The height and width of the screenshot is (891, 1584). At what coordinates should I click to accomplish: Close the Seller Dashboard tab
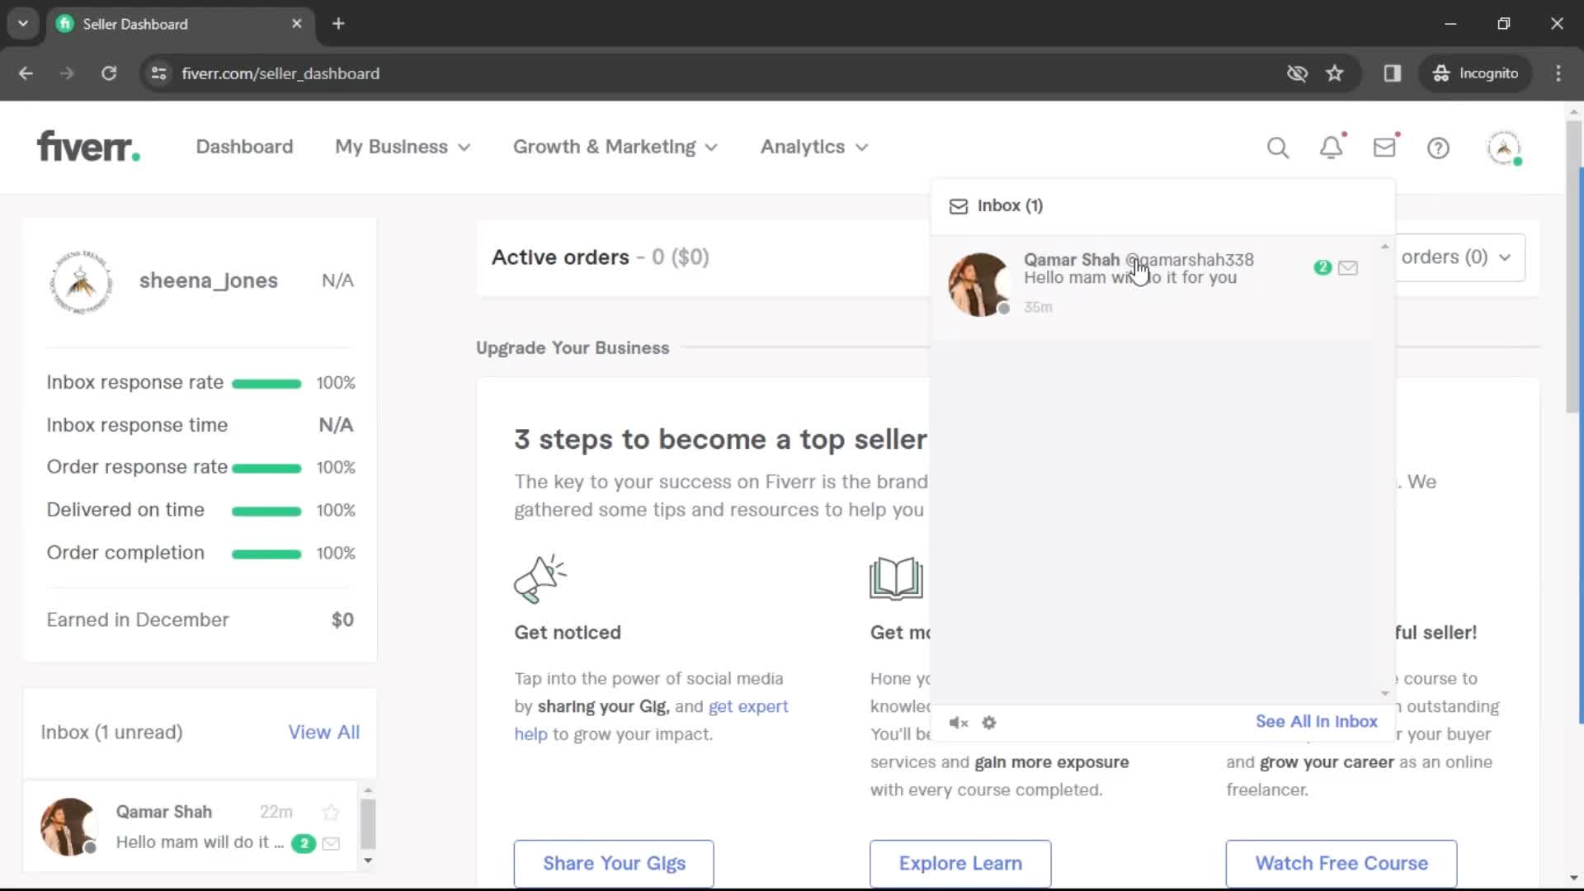297,24
